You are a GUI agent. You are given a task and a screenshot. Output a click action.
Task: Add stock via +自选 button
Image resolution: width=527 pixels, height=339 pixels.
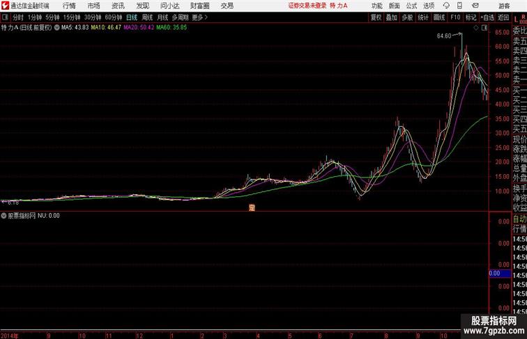pos(487,17)
